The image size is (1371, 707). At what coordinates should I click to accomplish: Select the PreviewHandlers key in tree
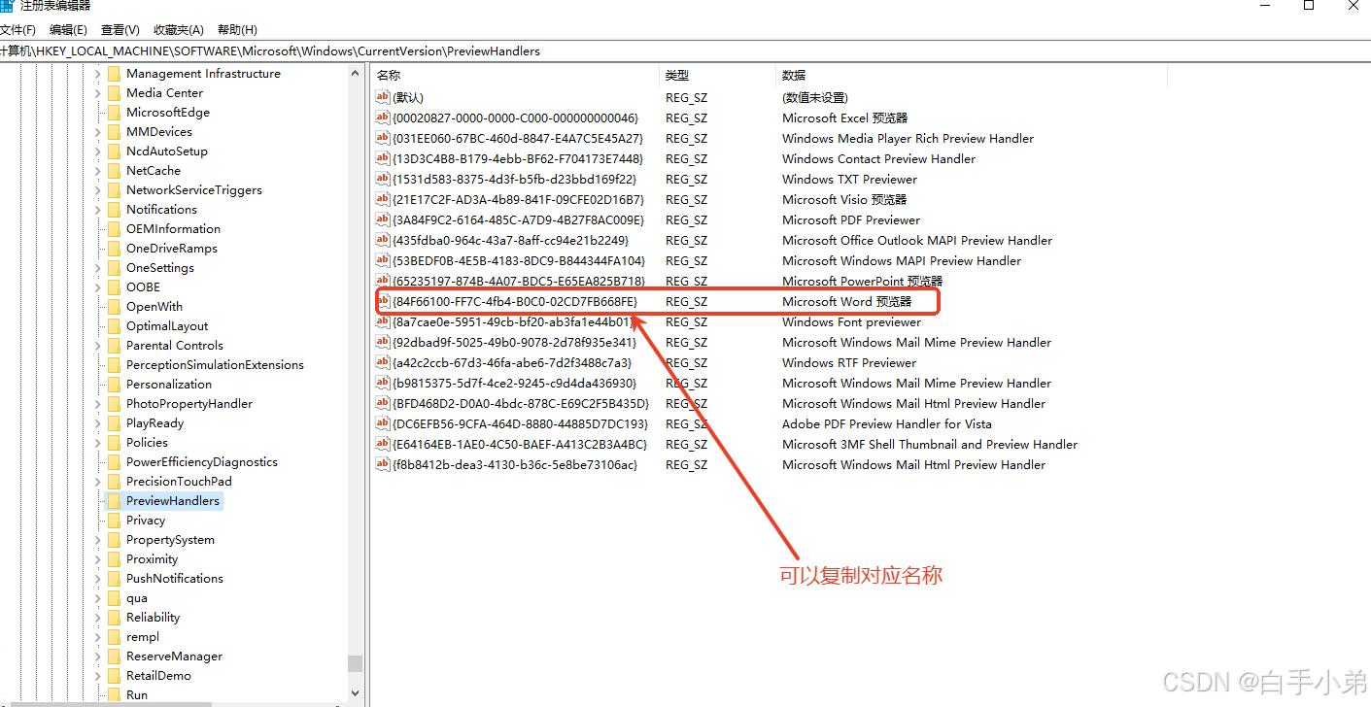tap(172, 500)
